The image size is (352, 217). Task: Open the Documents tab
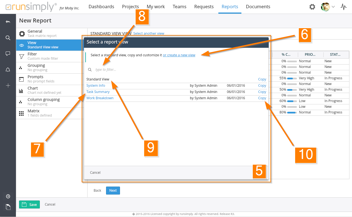pos(258,7)
